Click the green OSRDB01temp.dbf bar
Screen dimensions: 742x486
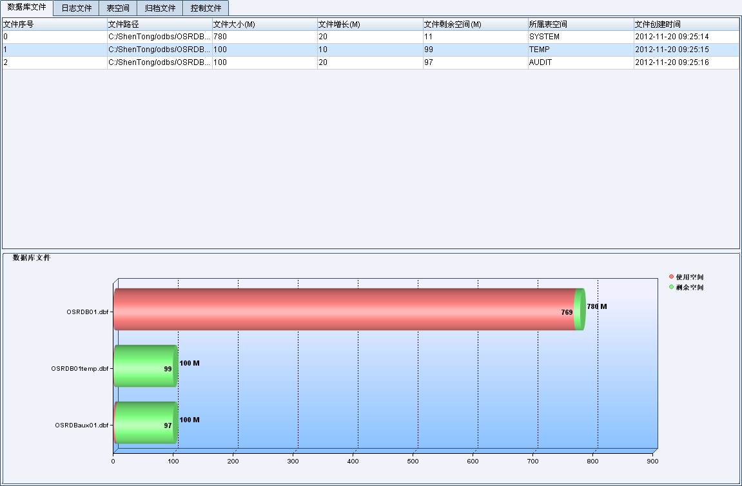click(x=145, y=366)
